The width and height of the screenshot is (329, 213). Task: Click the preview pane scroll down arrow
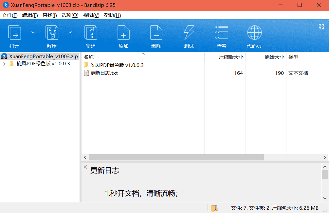coord(325,198)
